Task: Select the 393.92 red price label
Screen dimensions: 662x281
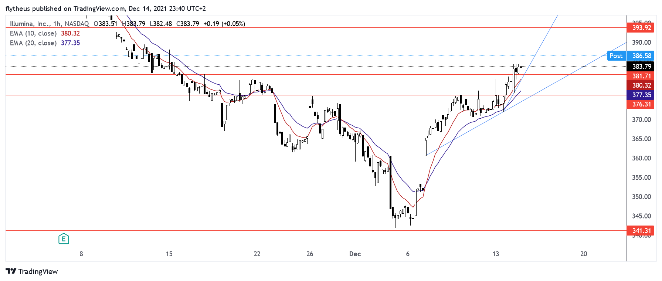Action: coord(641,28)
